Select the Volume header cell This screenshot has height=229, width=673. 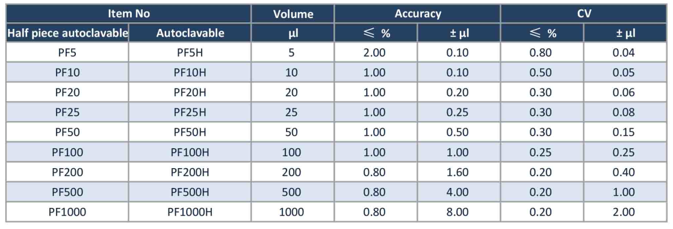[293, 14]
